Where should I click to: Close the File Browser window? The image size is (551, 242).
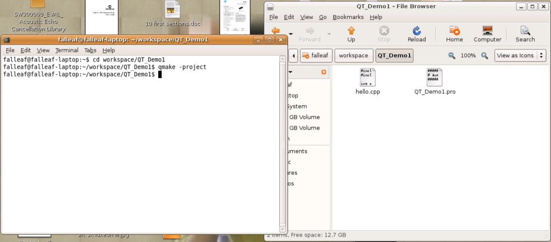[x=543, y=6]
